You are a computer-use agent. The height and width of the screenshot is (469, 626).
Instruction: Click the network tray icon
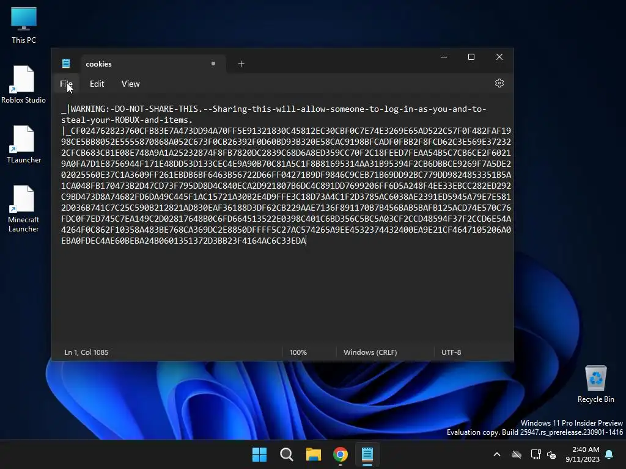coord(536,454)
